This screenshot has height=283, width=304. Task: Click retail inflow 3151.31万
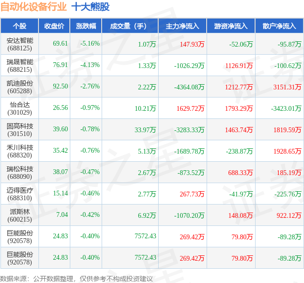(x=287, y=87)
